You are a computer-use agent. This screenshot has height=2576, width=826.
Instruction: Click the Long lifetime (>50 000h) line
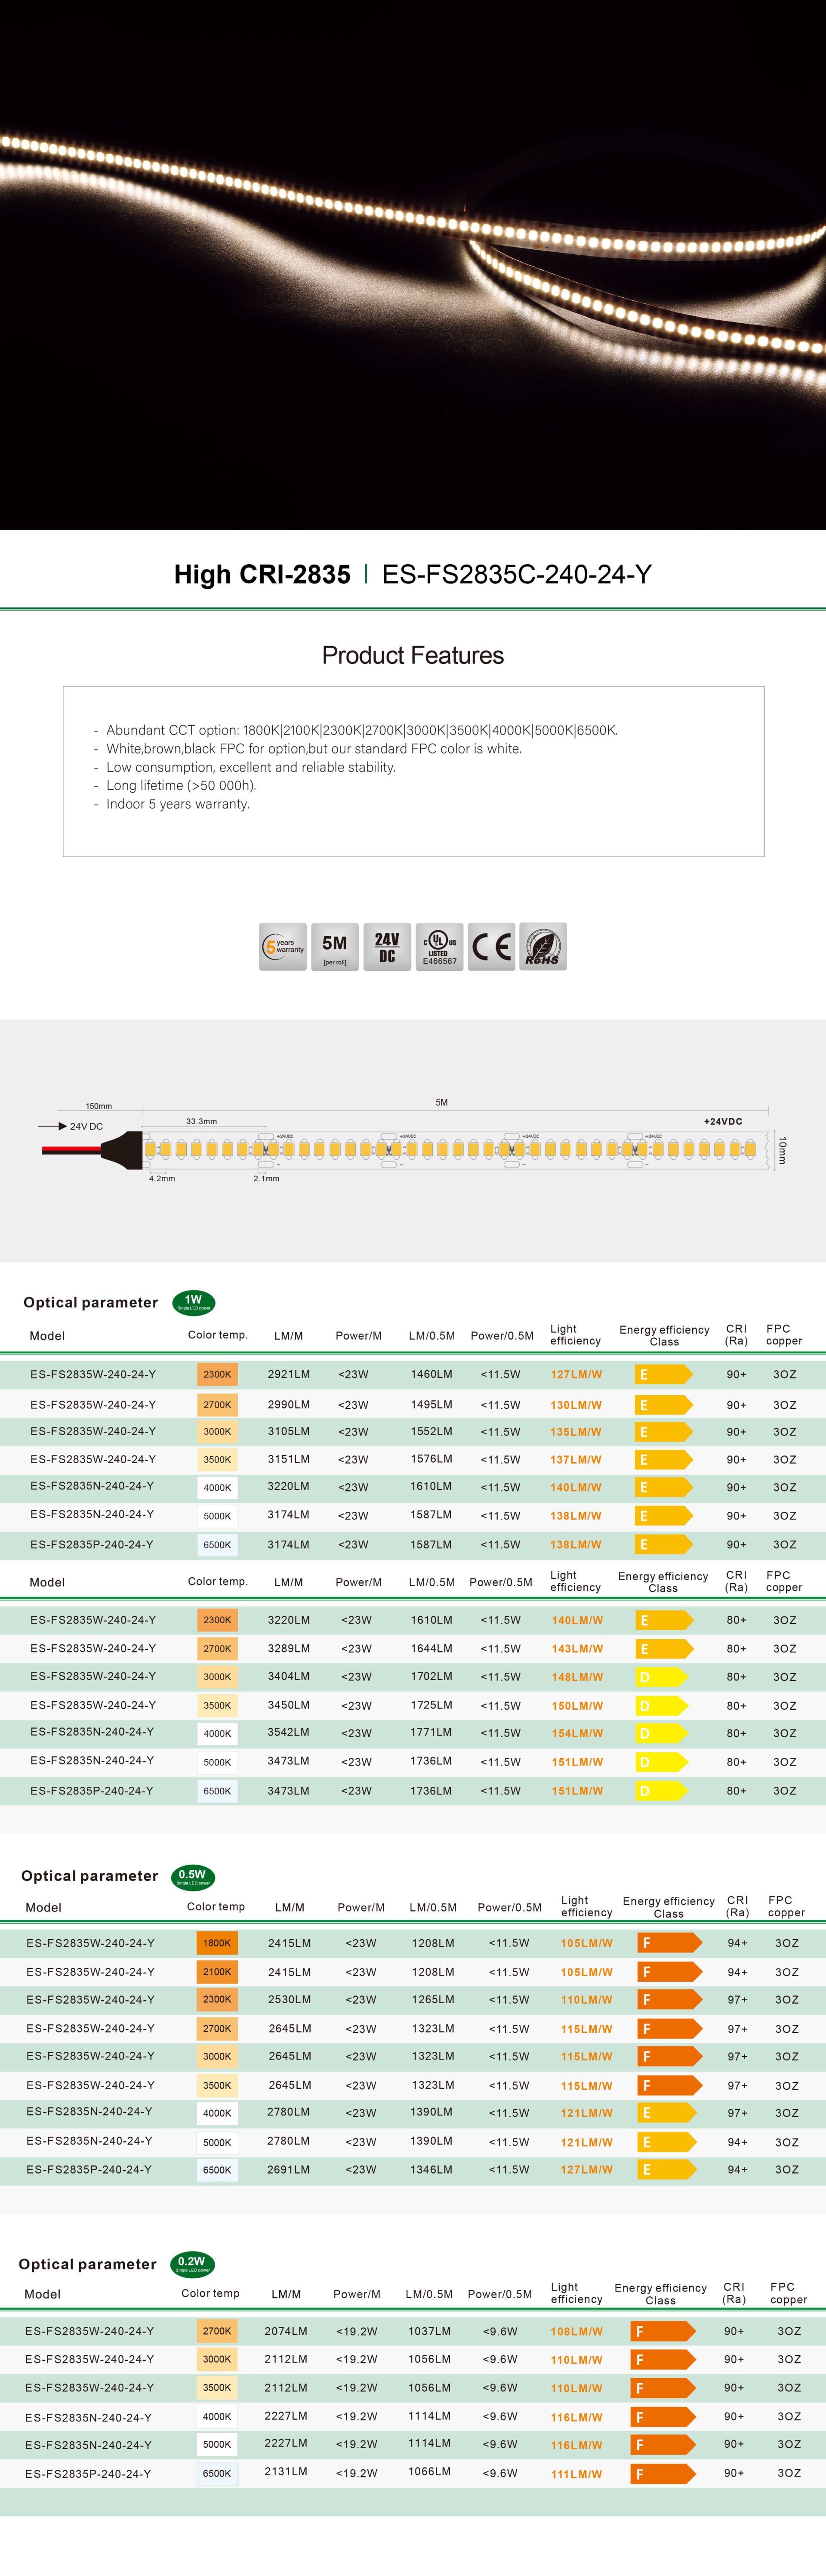pyautogui.click(x=181, y=785)
